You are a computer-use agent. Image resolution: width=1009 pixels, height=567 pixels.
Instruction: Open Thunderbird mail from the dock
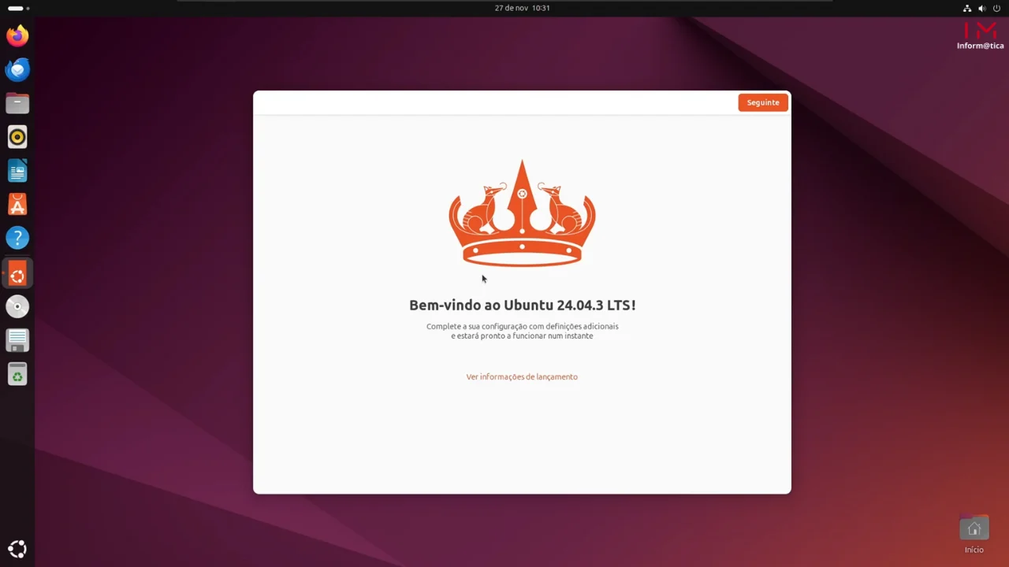coord(17,70)
